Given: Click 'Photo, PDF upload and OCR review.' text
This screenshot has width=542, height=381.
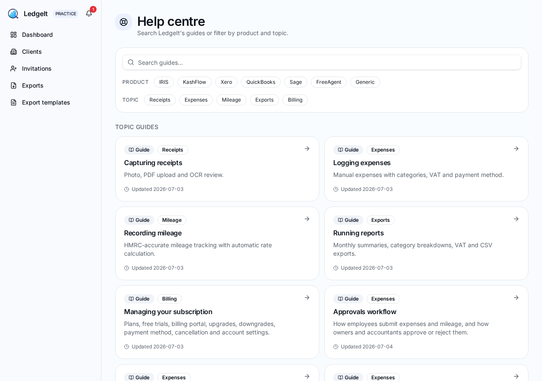Looking at the screenshot, I should (x=174, y=175).
